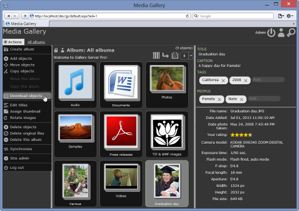Select Create album in the Actions menu

click(x=27, y=49)
